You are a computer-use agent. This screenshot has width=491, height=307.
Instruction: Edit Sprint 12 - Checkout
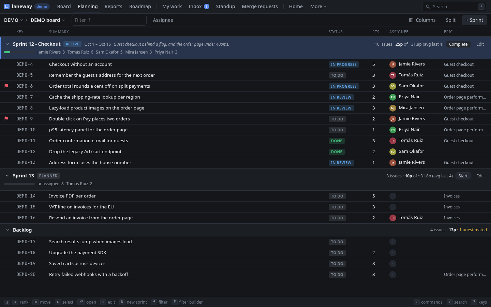click(480, 44)
